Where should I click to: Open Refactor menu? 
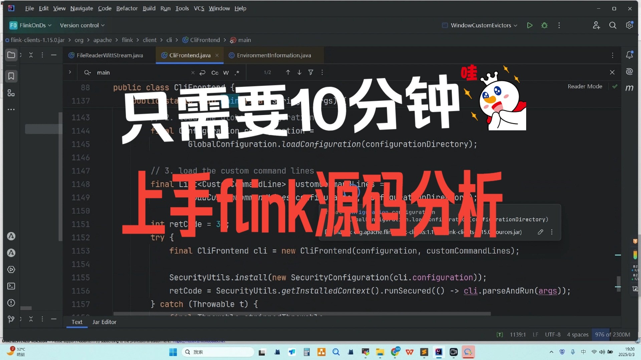point(127,8)
